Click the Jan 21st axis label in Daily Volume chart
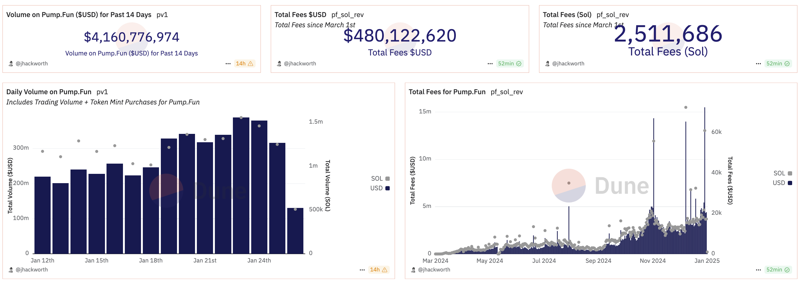 tap(205, 261)
